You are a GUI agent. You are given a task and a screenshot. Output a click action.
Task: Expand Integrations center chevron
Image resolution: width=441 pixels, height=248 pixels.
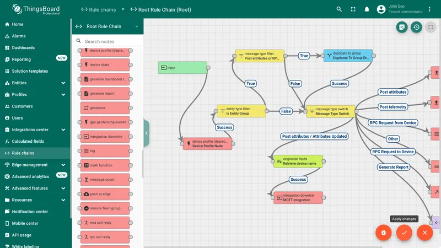pos(63,130)
